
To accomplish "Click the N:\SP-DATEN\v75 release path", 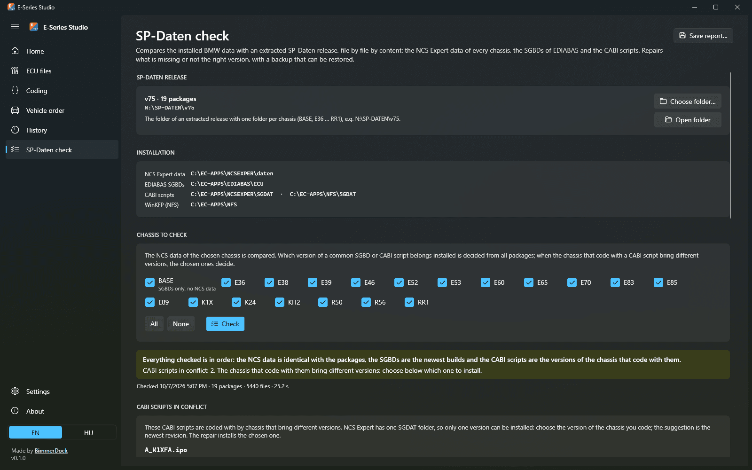I will [170, 108].
